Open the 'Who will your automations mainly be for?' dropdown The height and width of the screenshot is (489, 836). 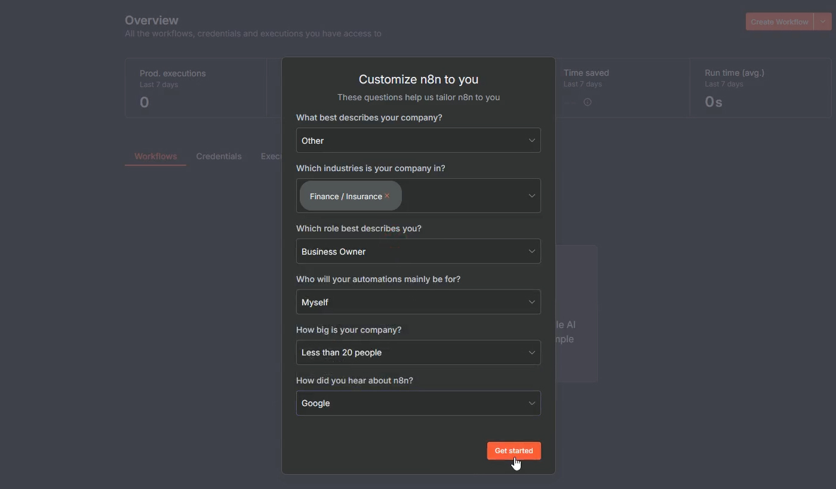pos(418,302)
